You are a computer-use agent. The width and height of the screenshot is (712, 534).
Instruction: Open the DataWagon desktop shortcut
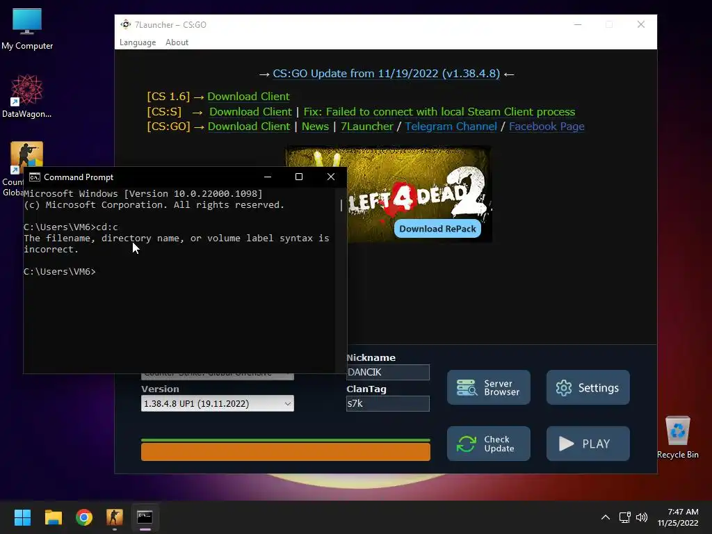(x=27, y=96)
